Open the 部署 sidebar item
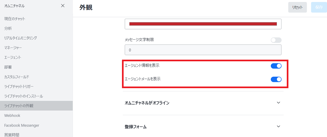This screenshot has height=137, width=327. [8, 67]
